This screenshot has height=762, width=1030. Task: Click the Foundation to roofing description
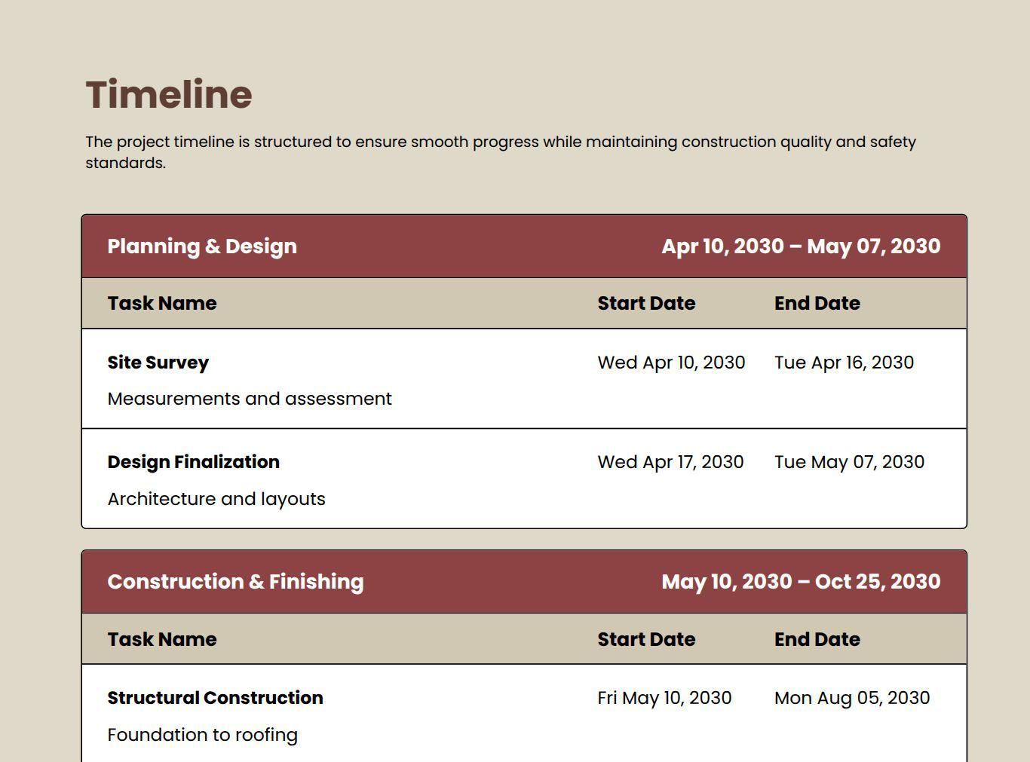(x=203, y=735)
